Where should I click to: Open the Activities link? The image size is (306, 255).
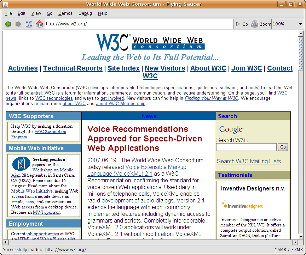pos(23,68)
